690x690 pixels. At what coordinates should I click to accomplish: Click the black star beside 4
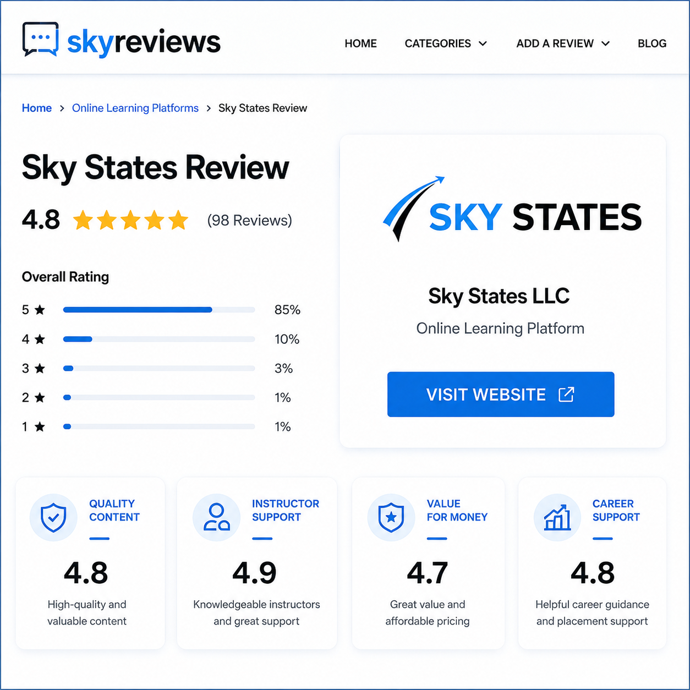pyautogui.click(x=40, y=339)
